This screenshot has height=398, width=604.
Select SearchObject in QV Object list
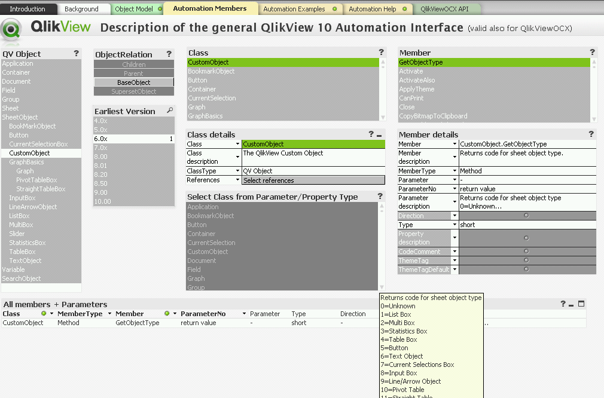(41, 278)
